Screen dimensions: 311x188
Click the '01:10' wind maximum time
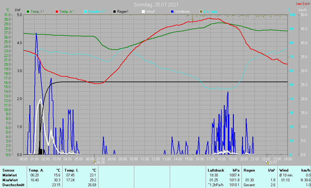(x=285, y=180)
